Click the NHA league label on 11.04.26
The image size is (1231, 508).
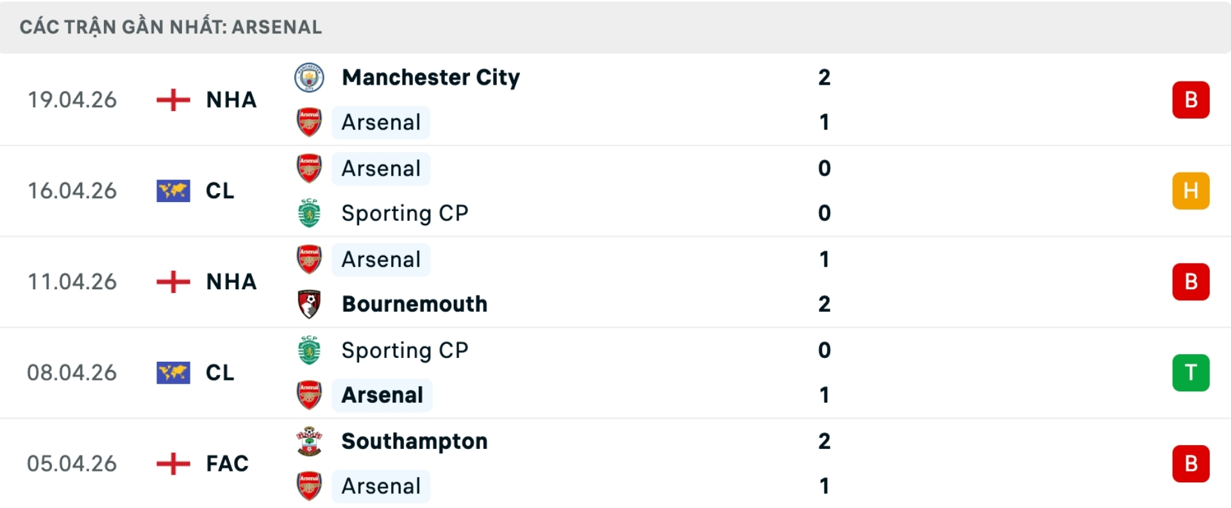231,282
